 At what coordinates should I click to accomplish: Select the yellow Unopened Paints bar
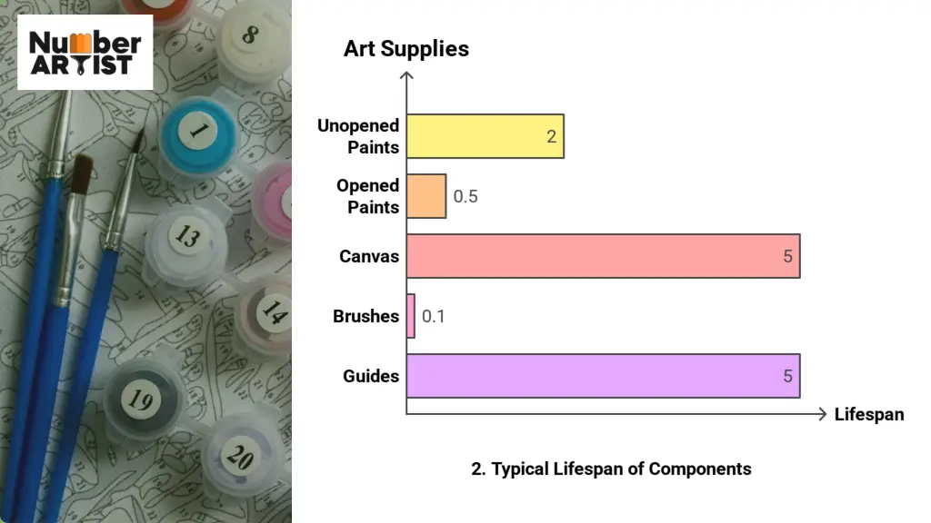[x=485, y=136]
